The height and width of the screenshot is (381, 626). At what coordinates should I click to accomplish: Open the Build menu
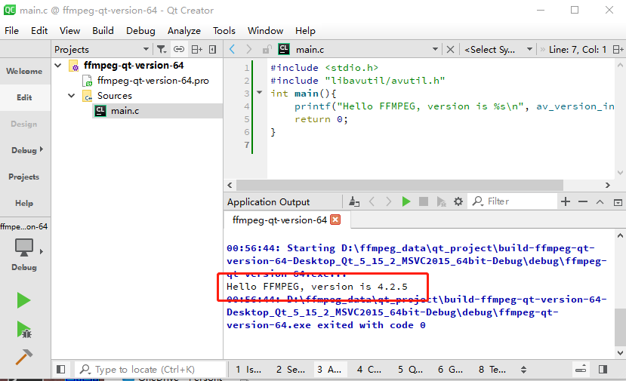(103, 31)
